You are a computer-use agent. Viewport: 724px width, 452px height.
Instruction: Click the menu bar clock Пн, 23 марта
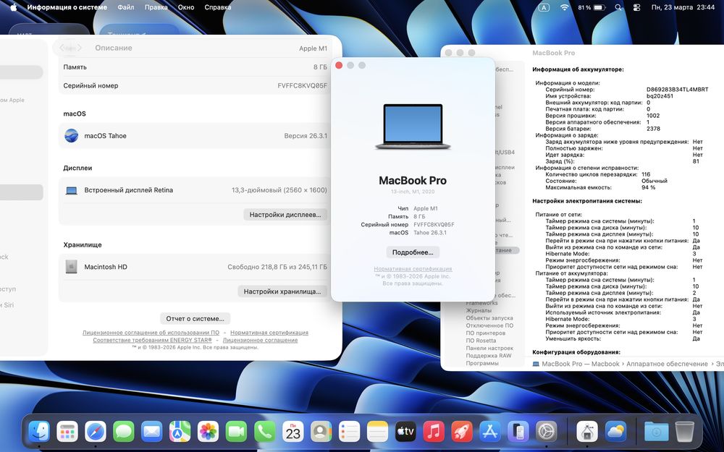click(x=683, y=7)
